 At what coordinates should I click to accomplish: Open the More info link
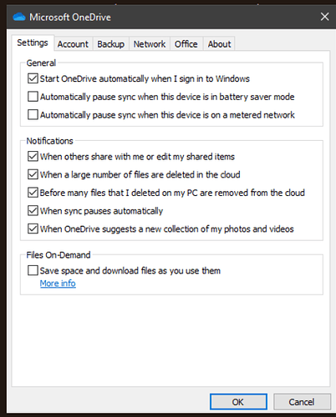point(58,284)
